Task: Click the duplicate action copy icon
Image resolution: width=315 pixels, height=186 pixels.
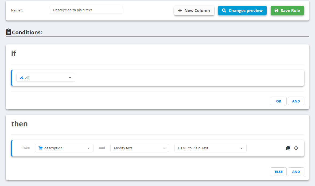Action: tap(288, 148)
